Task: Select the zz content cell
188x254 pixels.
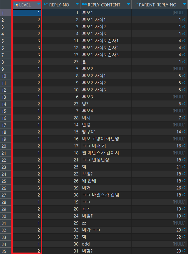Action: pos(106,223)
